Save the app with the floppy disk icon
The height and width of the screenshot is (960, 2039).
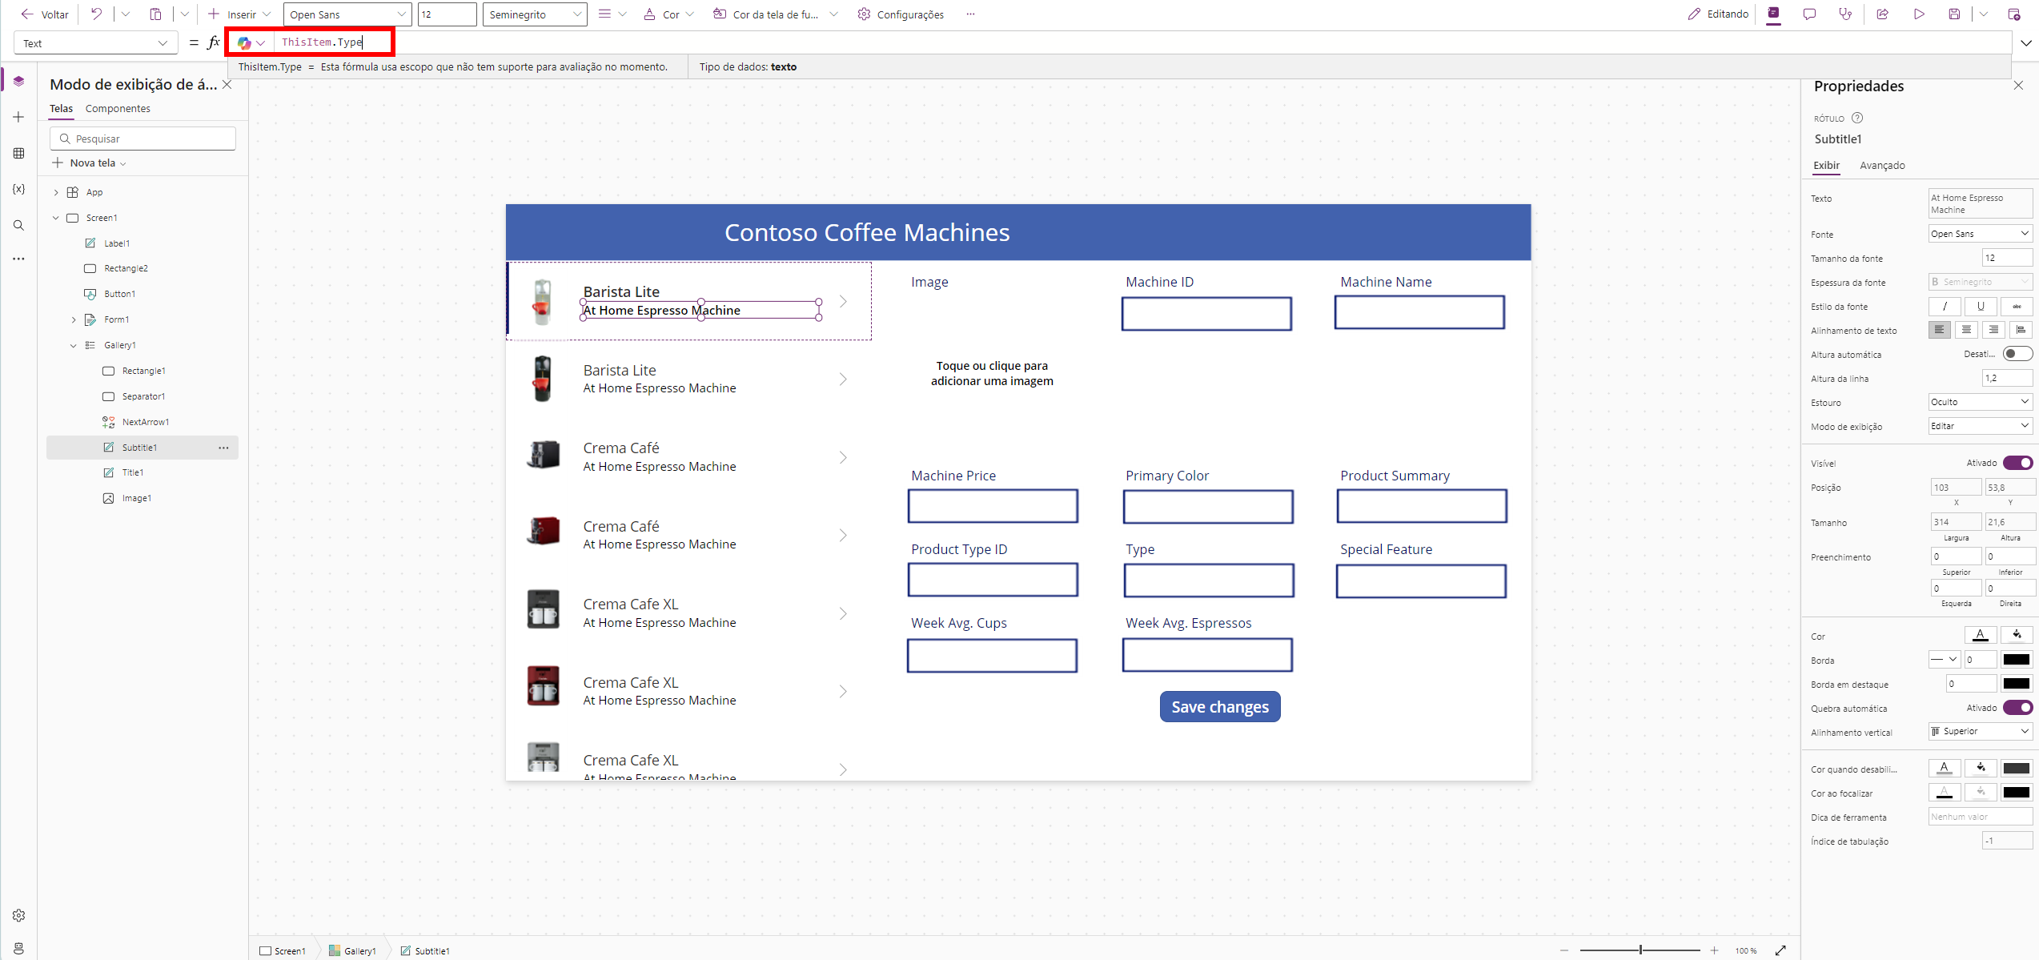1954,14
